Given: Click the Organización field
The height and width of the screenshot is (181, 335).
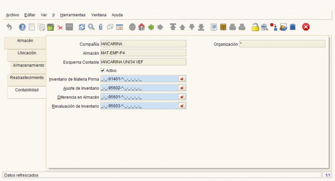Looking at the screenshot, I should [x=282, y=44].
